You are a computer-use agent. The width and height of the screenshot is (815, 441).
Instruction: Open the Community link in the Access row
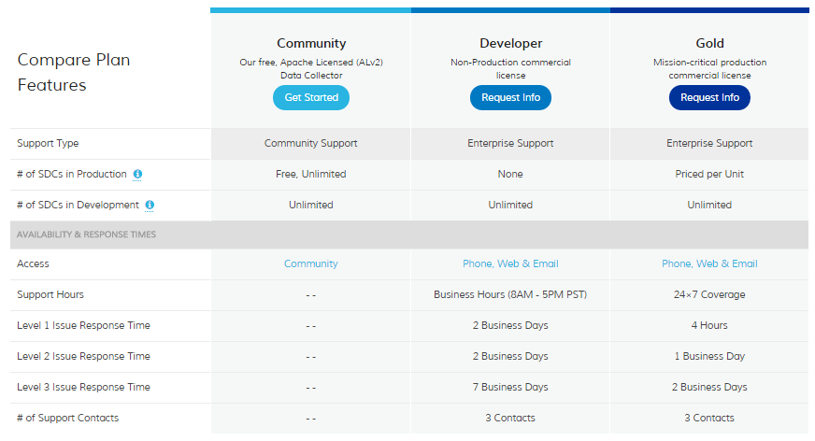tap(311, 263)
